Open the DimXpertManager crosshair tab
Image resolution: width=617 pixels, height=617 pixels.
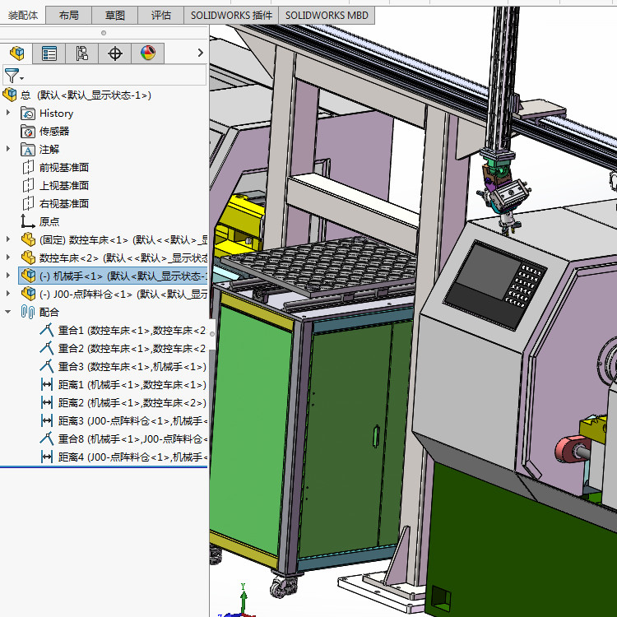point(114,53)
